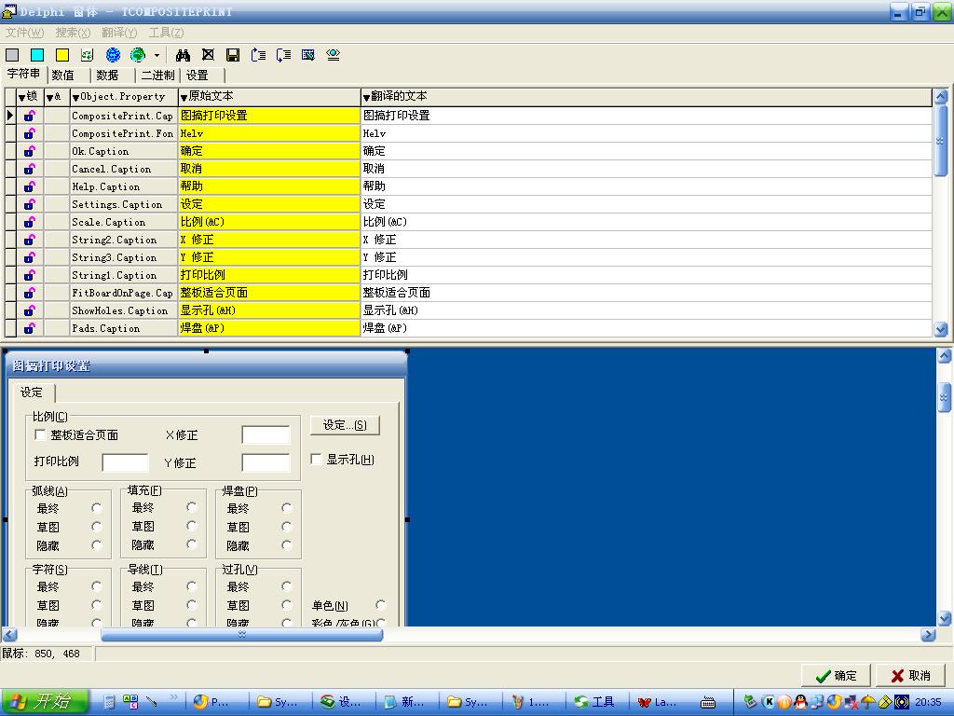Open the 文件(W) menu
This screenshot has height=716, width=954.
(x=24, y=33)
